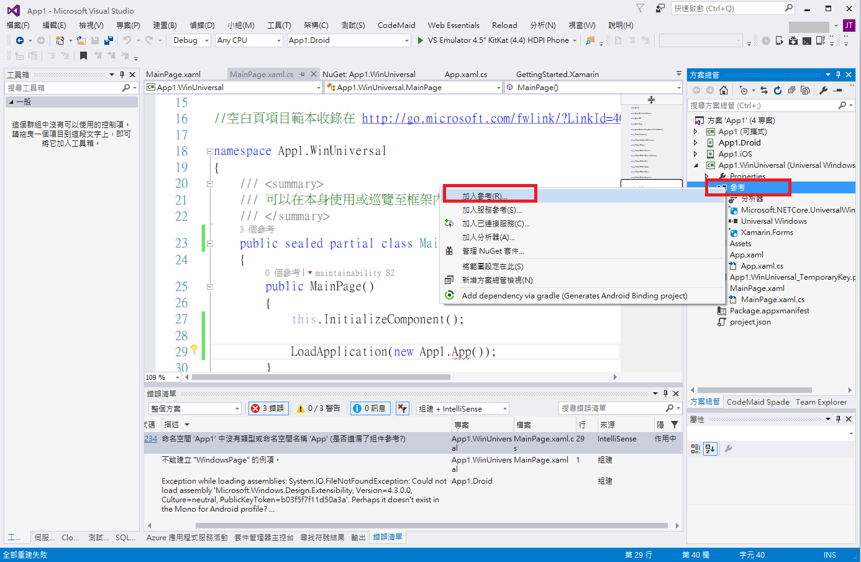Click the New Project toolbar icon
Image resolution: width=861 pixels, height=562 pixels.
[60, 40]
